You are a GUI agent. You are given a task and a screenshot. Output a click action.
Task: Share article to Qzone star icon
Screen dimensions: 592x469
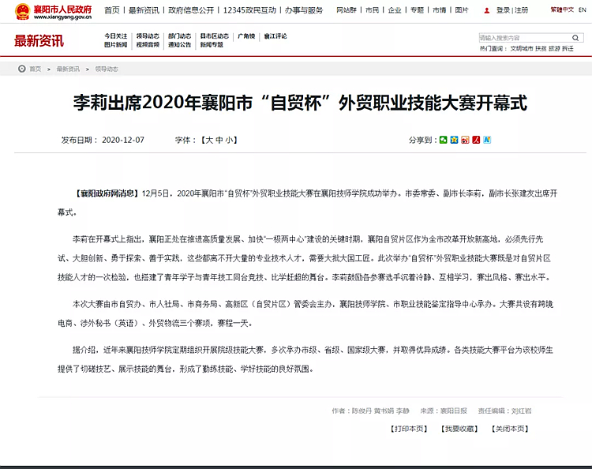(454, 140)
